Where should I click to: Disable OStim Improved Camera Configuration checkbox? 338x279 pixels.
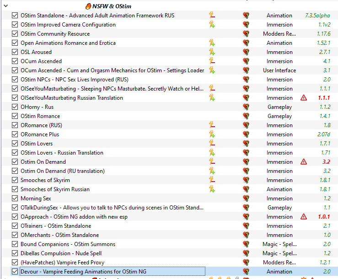point(15,24)
